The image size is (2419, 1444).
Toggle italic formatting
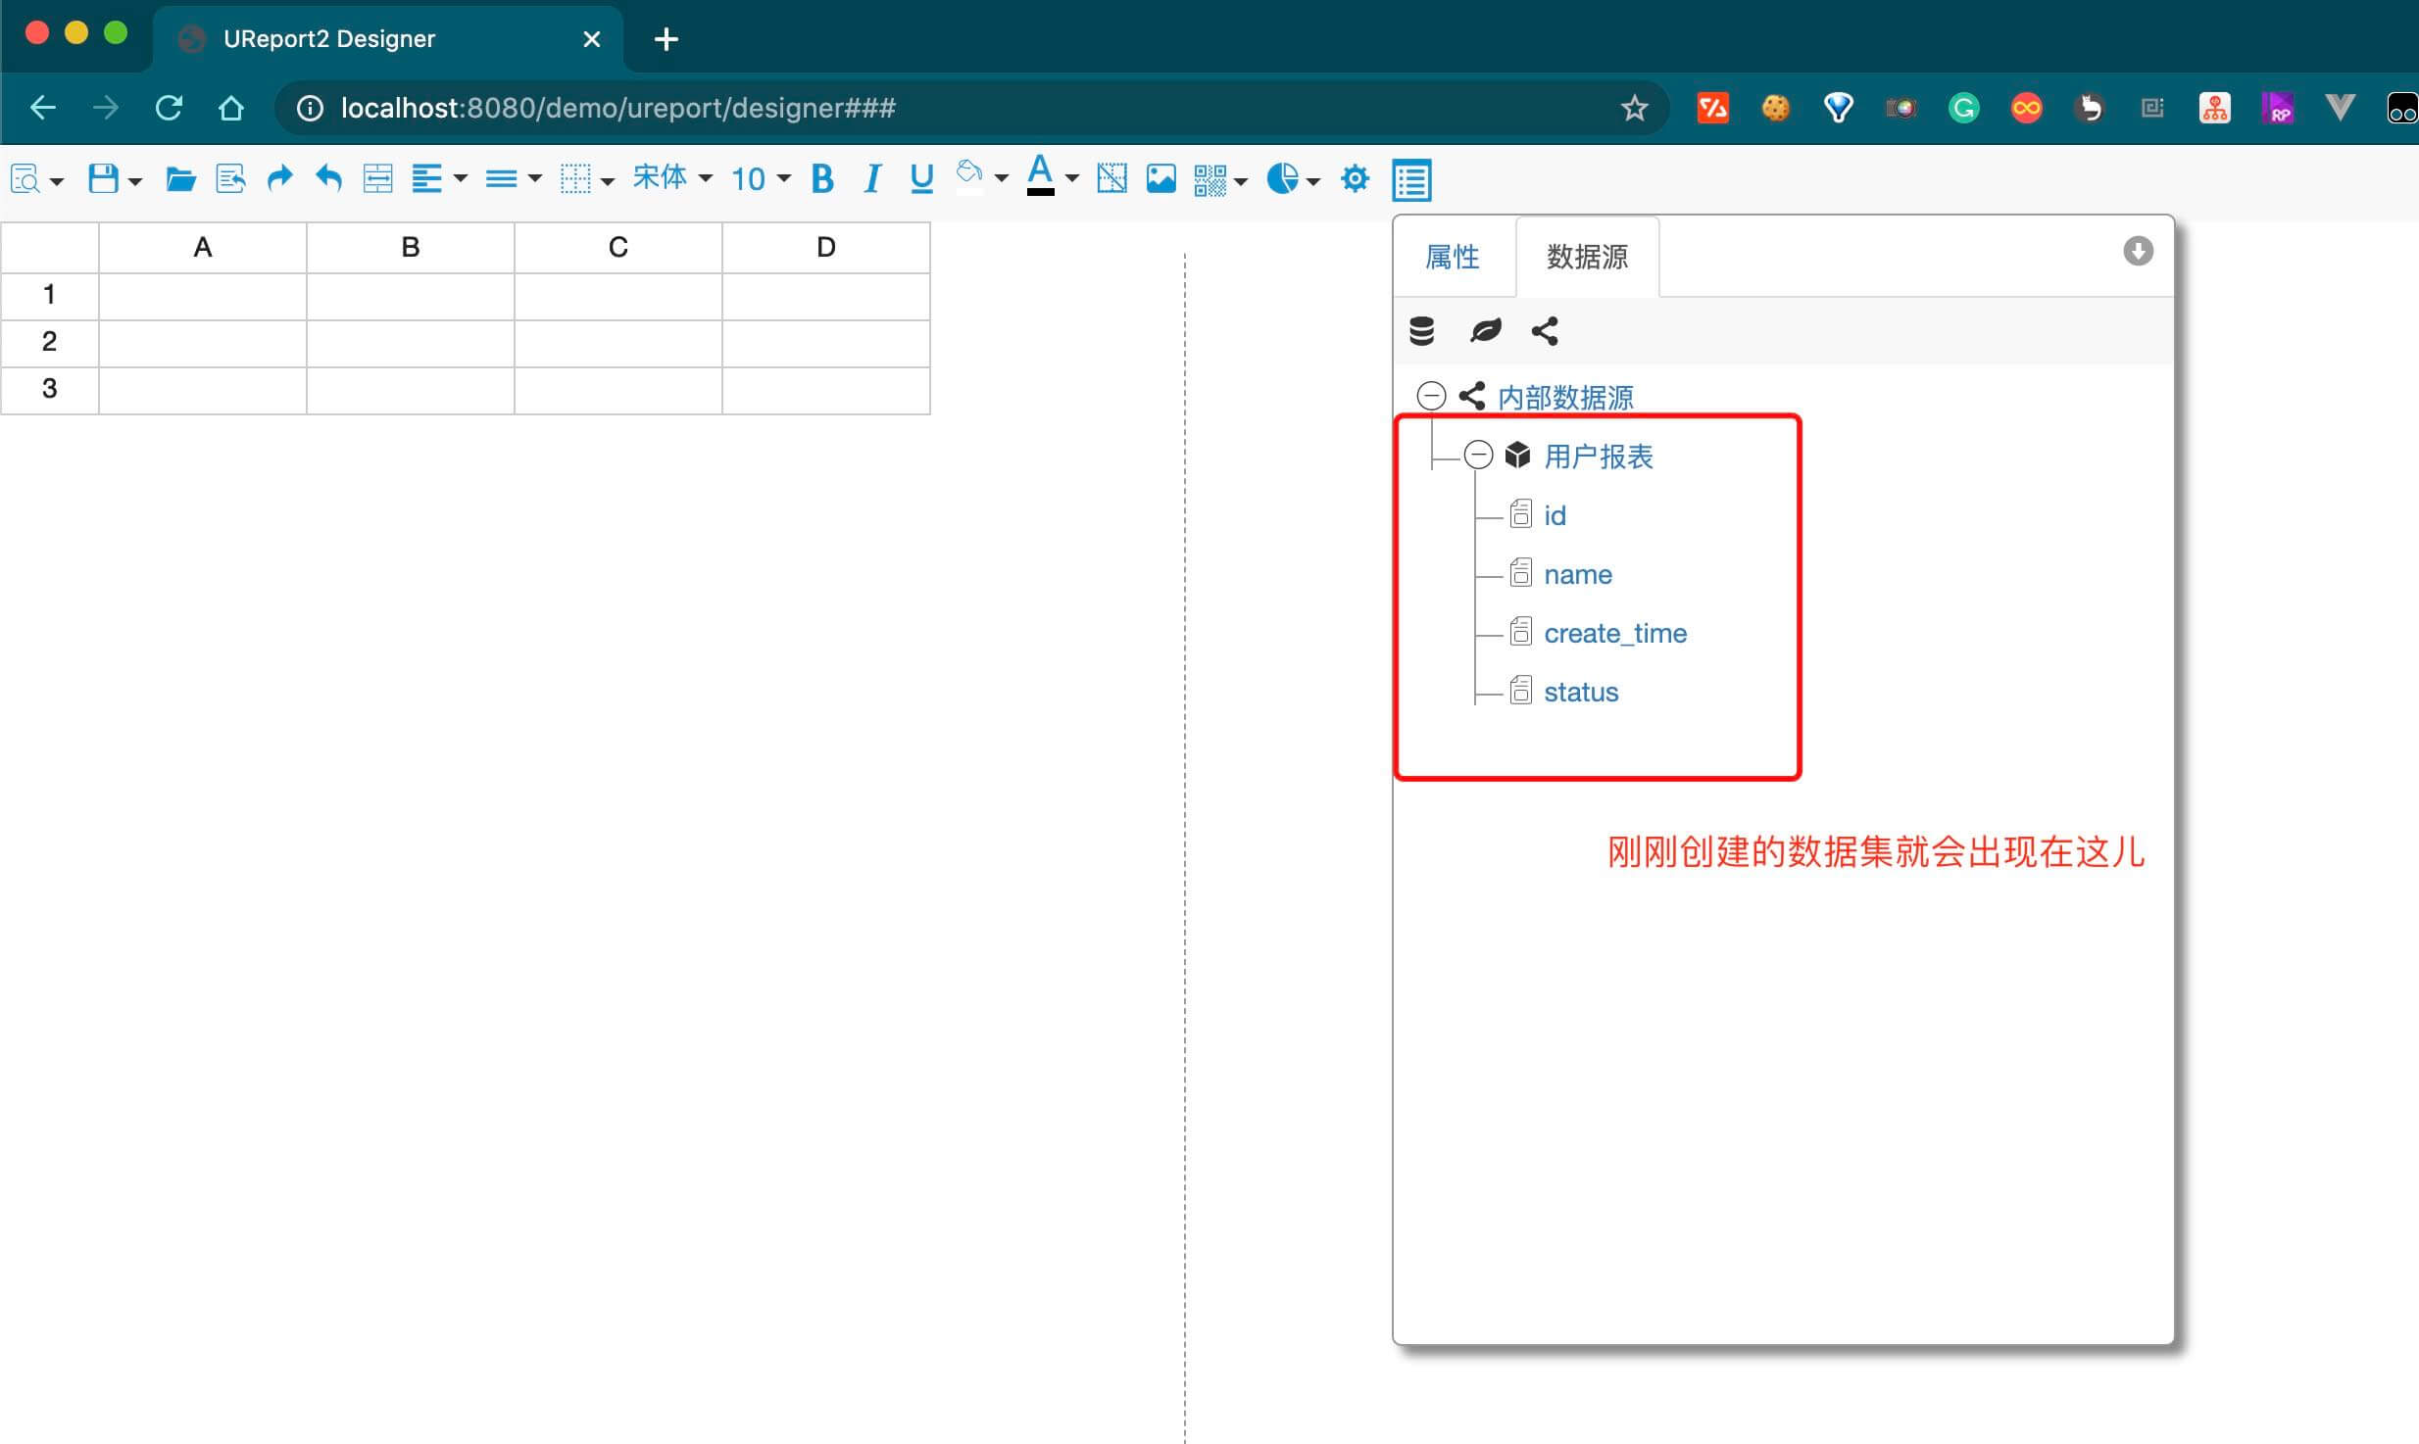(871, 179)
